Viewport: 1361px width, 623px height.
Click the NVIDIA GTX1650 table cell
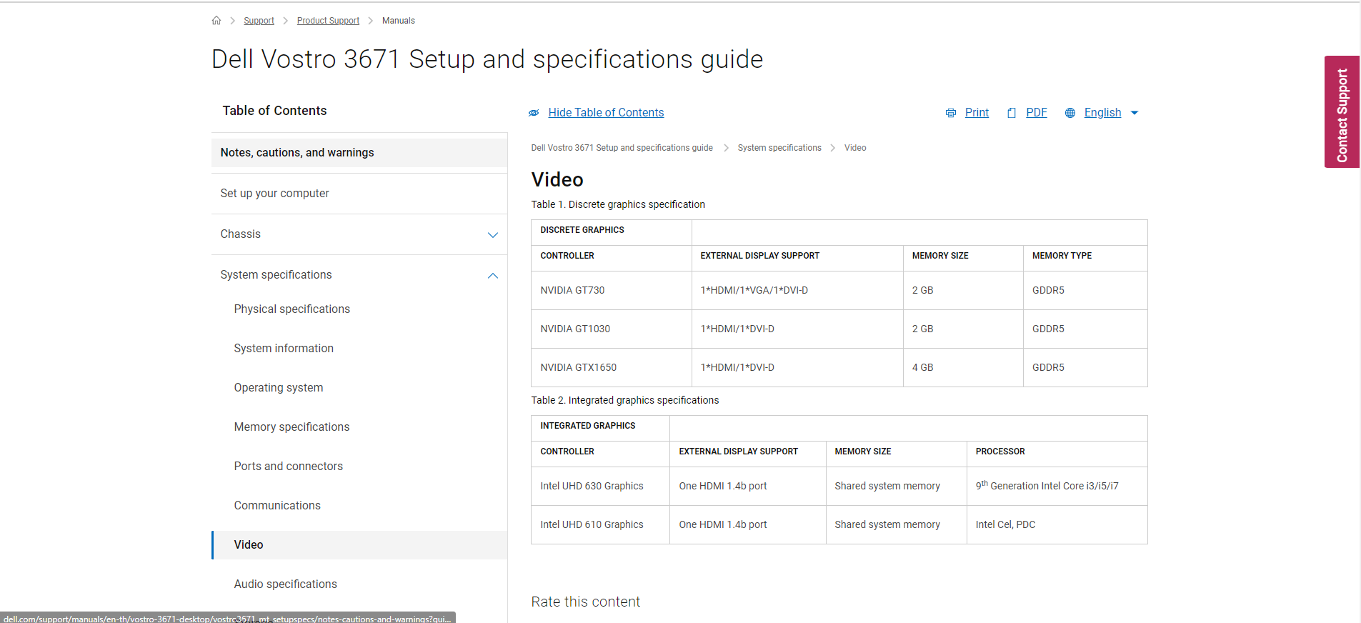tap(612, 368)
